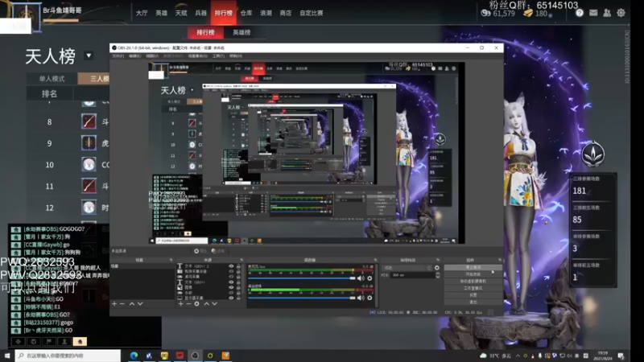This screenshot has width=644, height=362.
Task: Switch to the 单人模式 tab
Action: (52, 78)
